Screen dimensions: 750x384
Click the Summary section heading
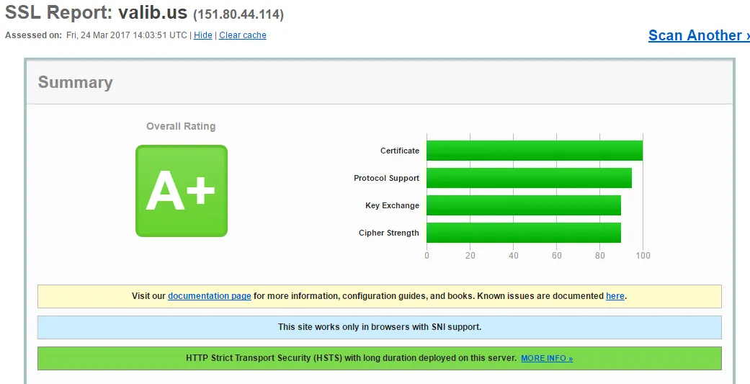76,82
